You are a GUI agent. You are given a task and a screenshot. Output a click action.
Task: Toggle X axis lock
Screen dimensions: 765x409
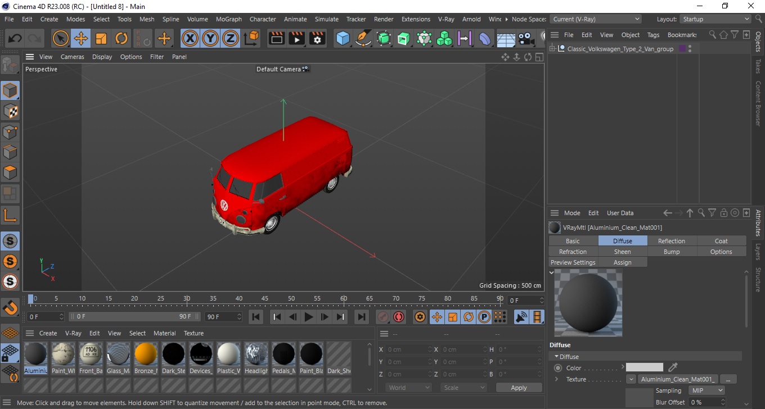coord(190,38)
